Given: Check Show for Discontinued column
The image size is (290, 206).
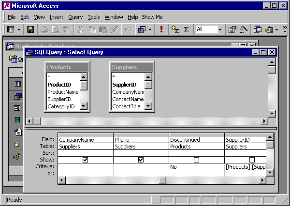Looking at the screenshot, I should coord(196,160).
